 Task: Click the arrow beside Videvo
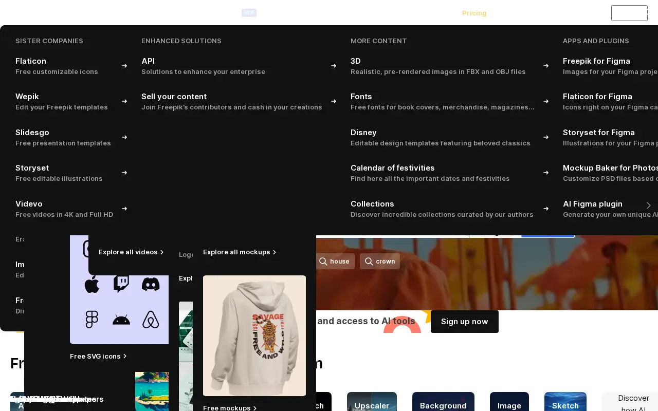pos(124,209)
